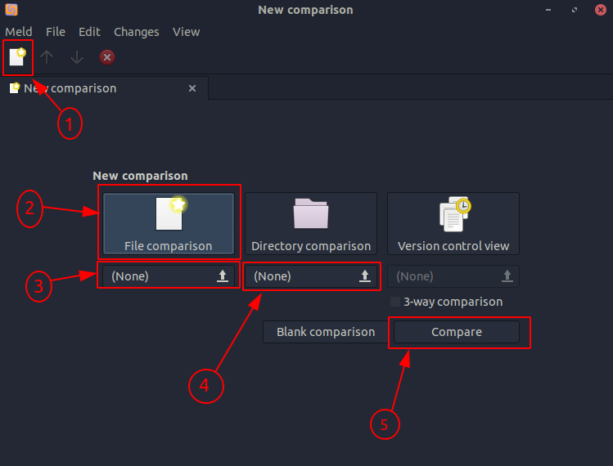Go to previous change with the up arrow

click(47, 57)
